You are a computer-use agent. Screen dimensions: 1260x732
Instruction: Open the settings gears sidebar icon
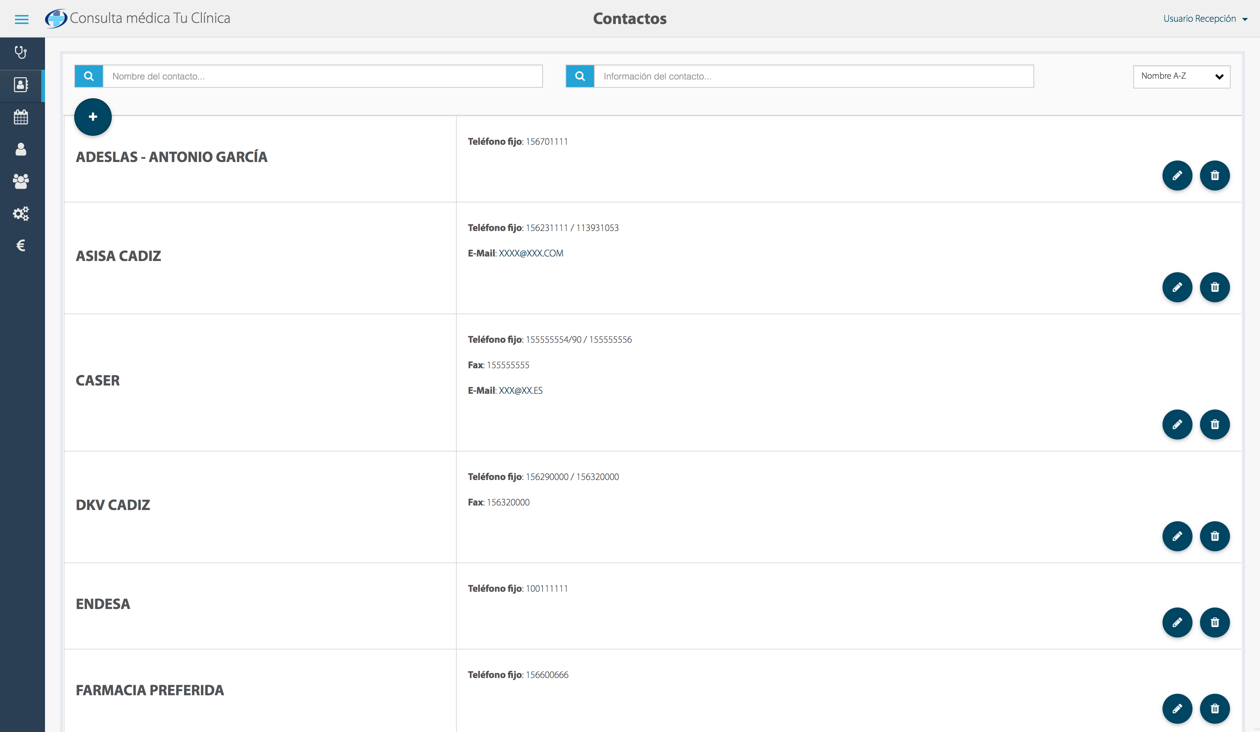coord(21,213)
